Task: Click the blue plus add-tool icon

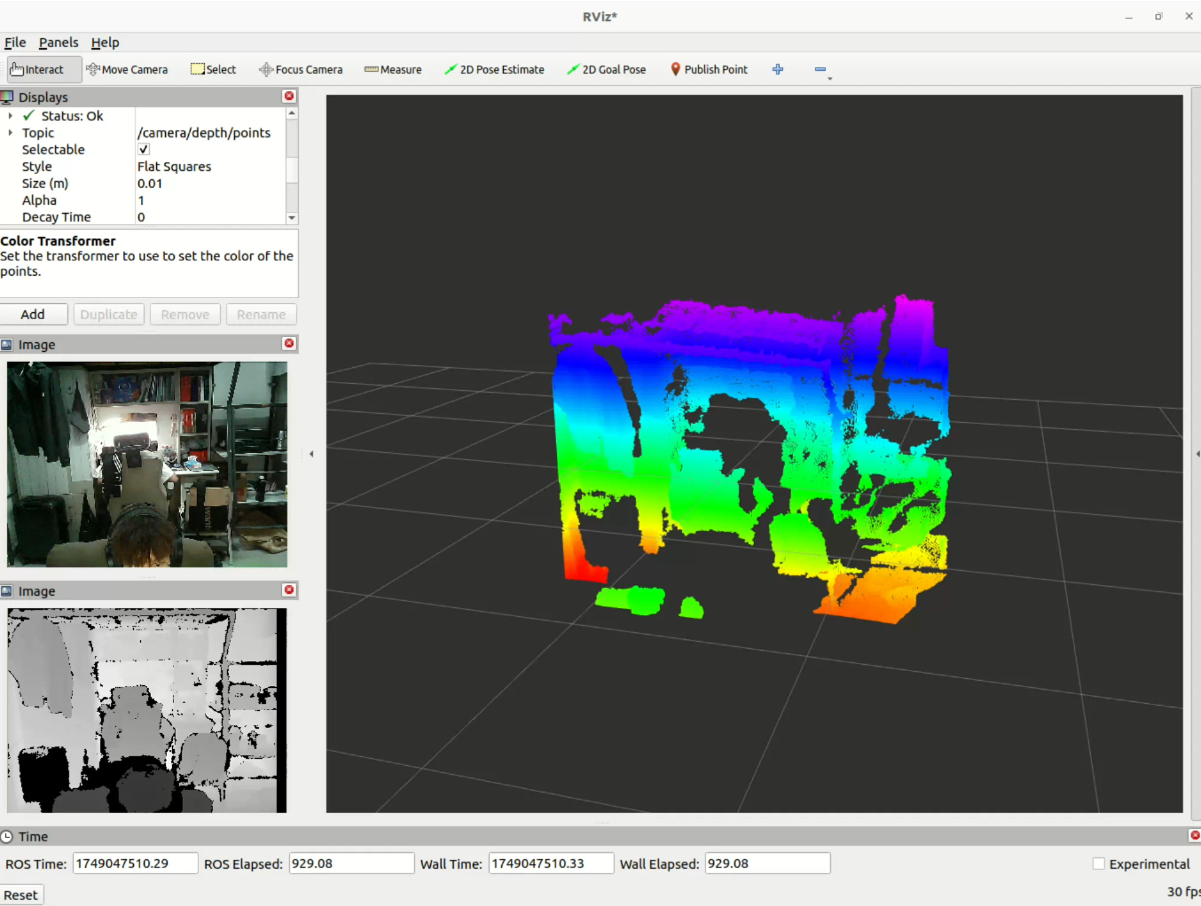Action: [778, 69]
